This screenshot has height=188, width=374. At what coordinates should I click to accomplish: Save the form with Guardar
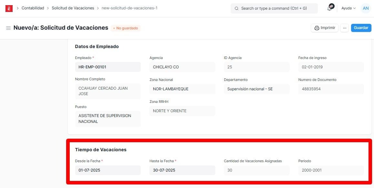361,28
